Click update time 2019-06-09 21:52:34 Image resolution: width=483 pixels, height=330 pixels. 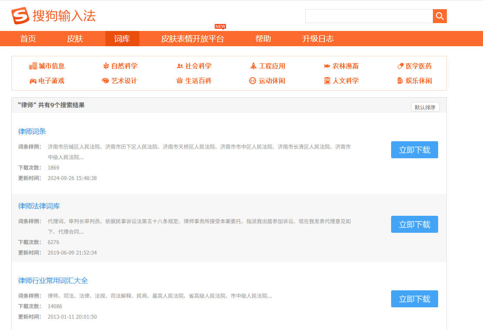[x=72, y=253]
